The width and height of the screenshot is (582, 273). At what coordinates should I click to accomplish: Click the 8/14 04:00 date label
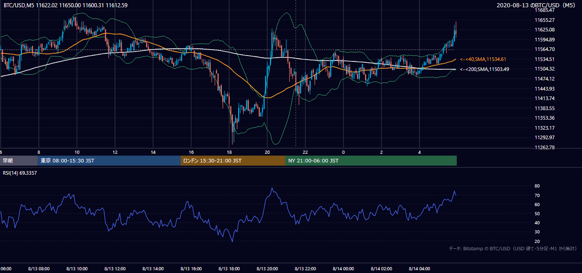420,269
